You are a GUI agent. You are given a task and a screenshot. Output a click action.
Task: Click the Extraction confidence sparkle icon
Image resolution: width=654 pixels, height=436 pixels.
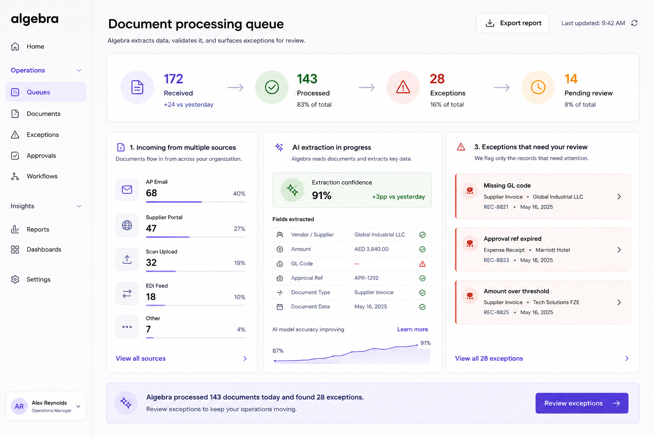click(293, 190)
